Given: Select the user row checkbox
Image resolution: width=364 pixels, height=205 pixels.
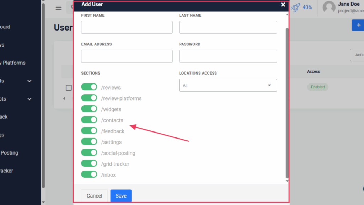Looking at the screenshot, I should click(69, 88).
